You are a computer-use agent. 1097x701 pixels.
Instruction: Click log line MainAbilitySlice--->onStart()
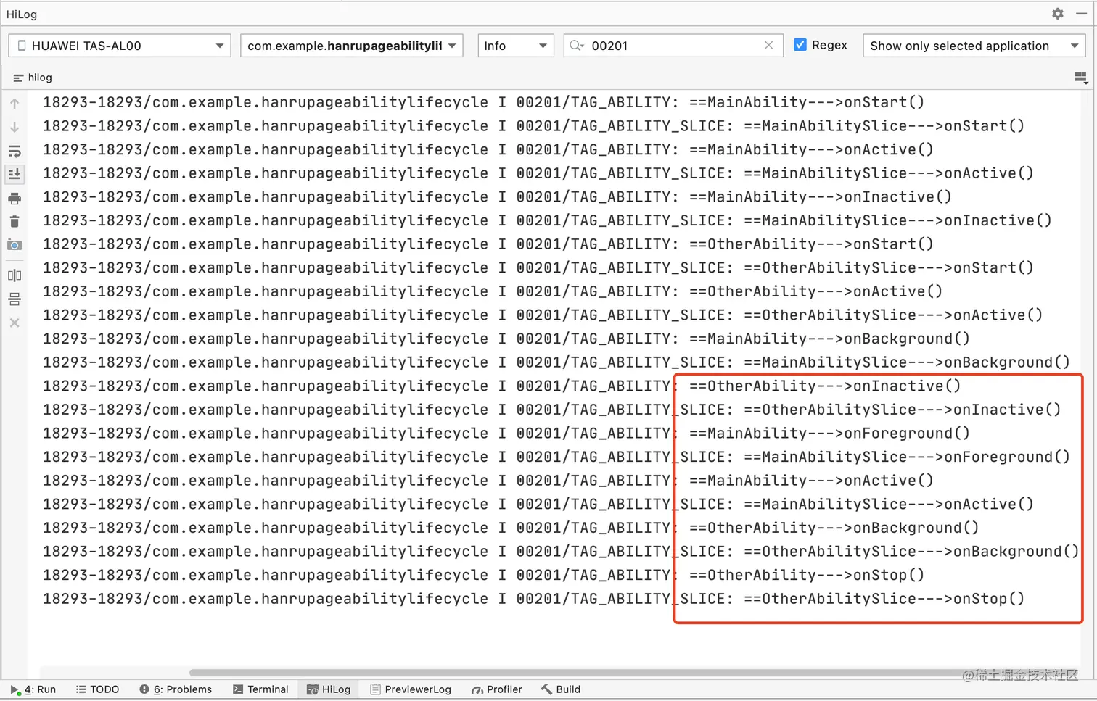pyautogui.click(x=533, y=126)
